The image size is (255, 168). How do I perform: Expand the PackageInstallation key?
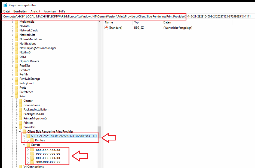click(16, 110)
